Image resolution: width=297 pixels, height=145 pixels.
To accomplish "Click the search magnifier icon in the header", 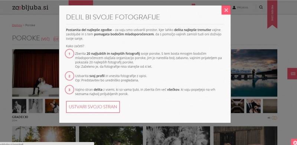I will pyautogui.click(x=261, y=7).
